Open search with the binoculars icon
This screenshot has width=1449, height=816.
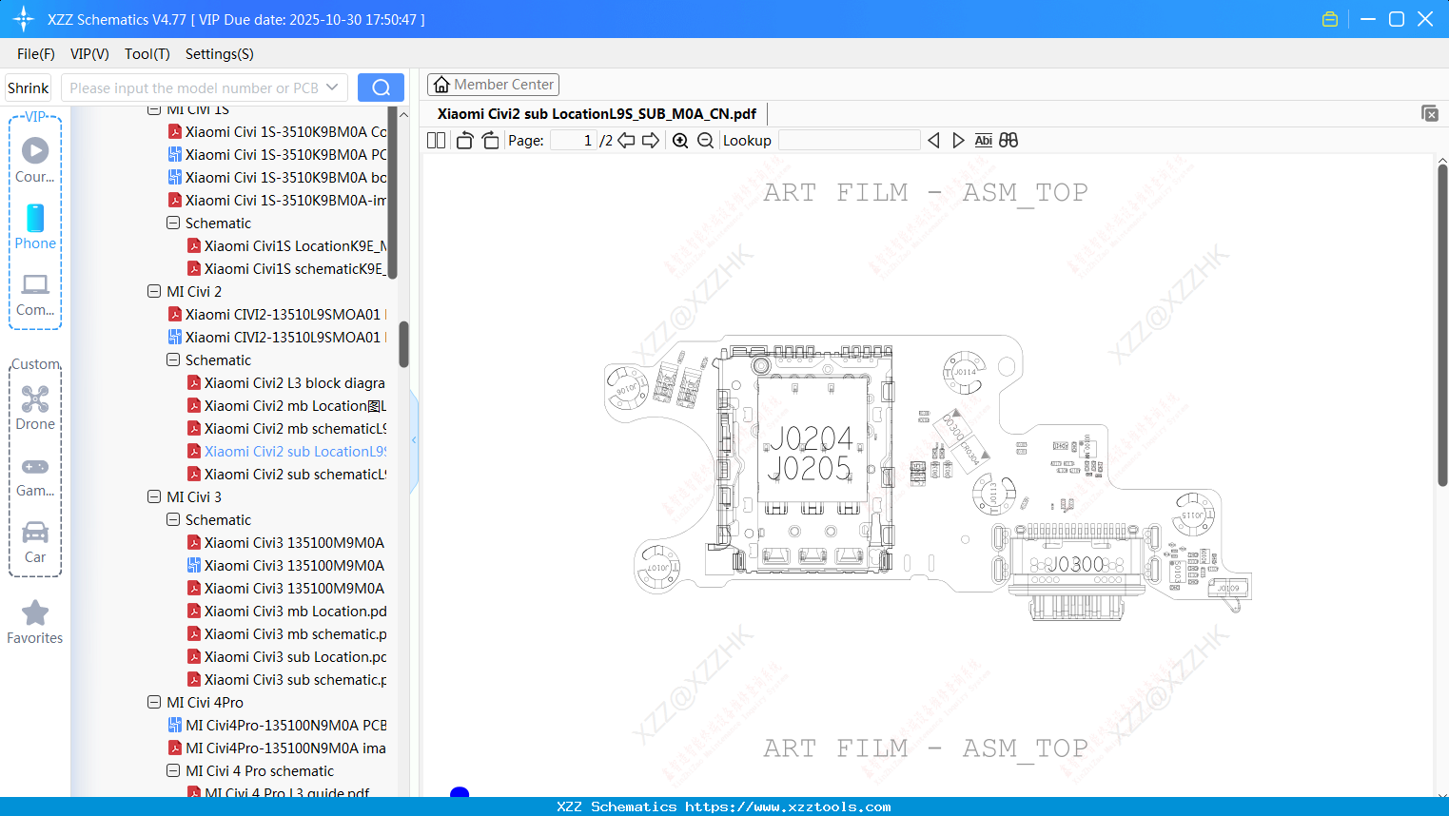(1008, 140)
